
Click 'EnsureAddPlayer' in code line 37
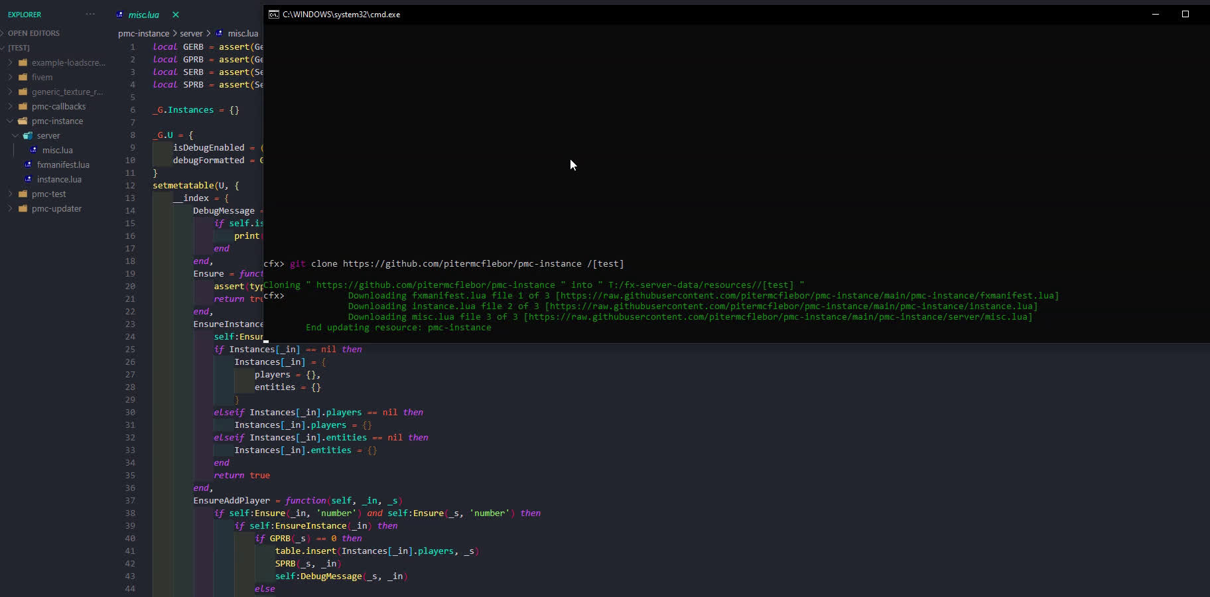pos(232,500)
